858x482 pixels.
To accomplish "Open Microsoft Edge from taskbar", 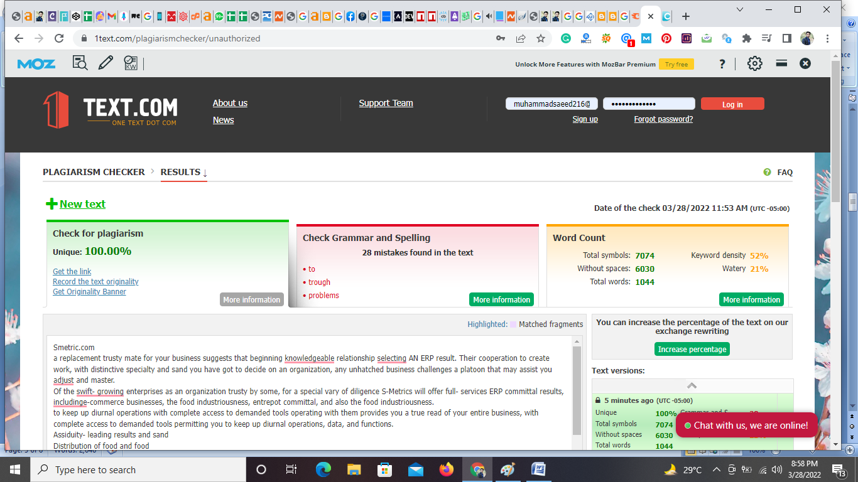I will click(323, 469).
